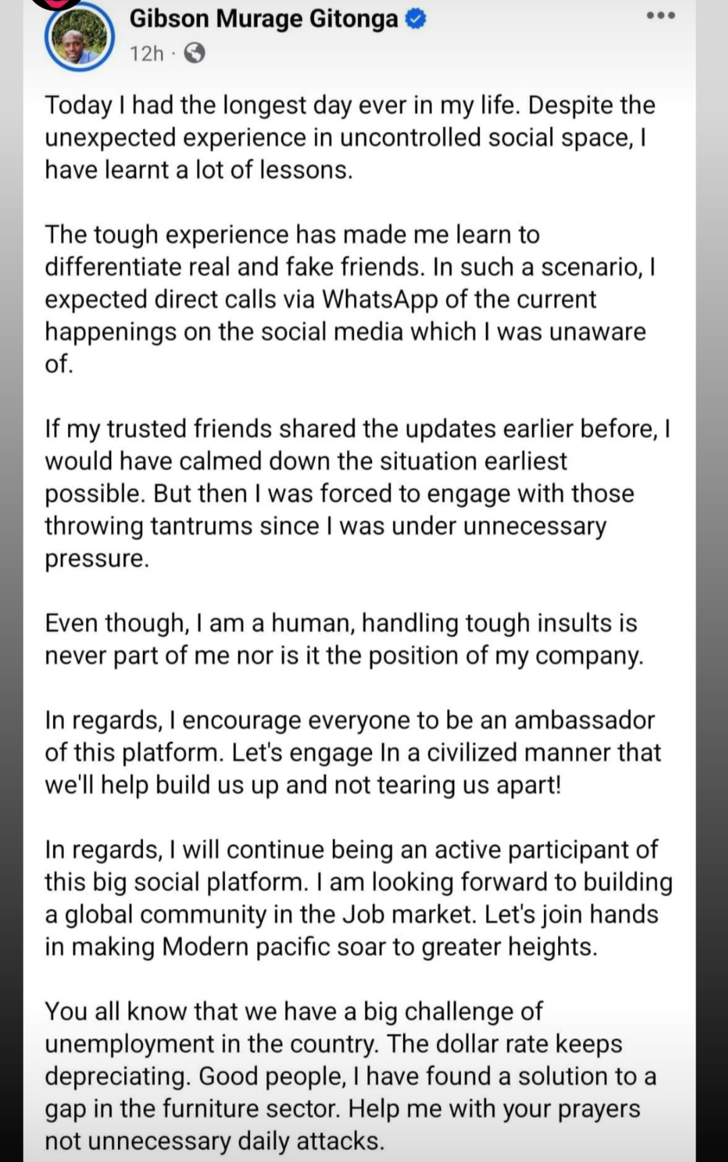
Task: Select paragraph starting 'The tough experience has made'
Action: pos(350,299)
